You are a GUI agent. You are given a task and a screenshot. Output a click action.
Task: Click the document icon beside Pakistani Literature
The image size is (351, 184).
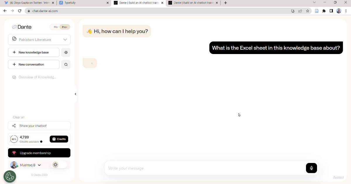[x=14, y=39]
